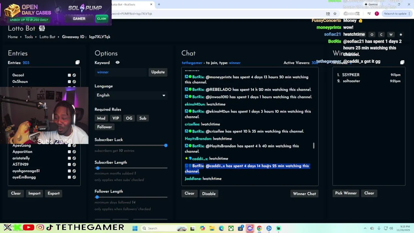The image size is (414, 233).
Task: Click the ApesGang entry name
Action: [x=22, y=146]
